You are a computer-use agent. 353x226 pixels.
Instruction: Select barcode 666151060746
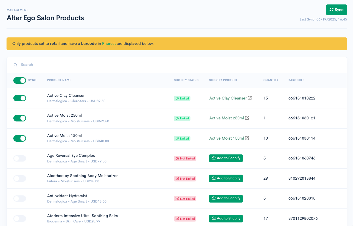302,158
